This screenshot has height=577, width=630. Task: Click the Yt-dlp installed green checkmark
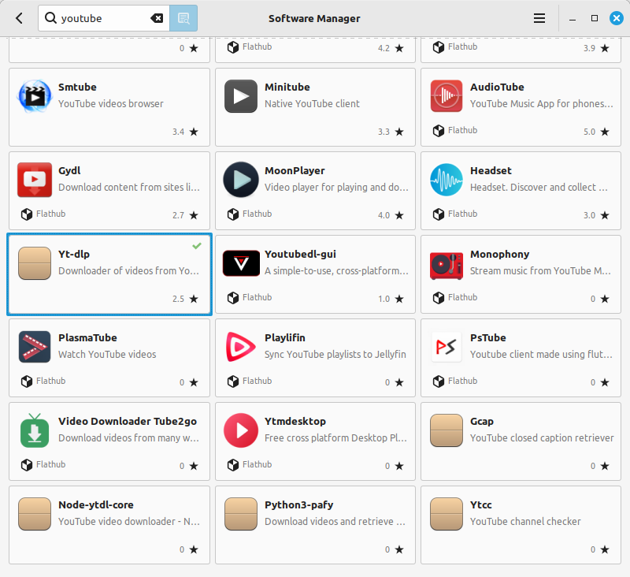tap(196, 246)
